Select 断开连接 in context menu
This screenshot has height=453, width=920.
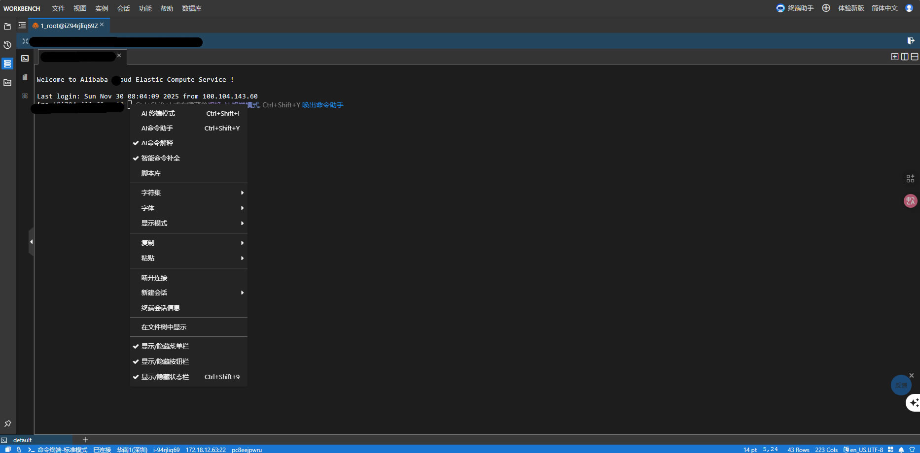[189, 278]
